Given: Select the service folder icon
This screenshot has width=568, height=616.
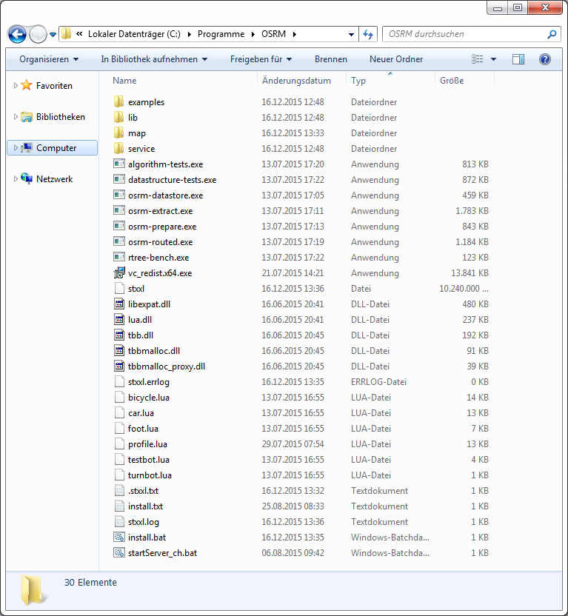Looking at the screenshot, I should [x=119, y=149].
